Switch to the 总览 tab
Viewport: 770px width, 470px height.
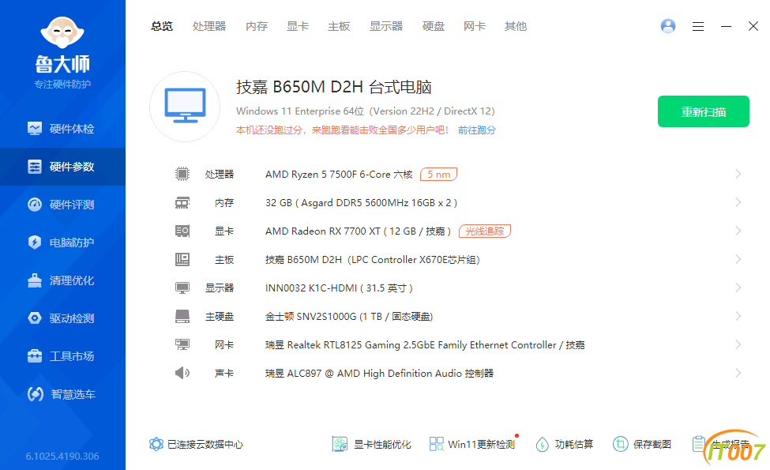click(162, 26)
